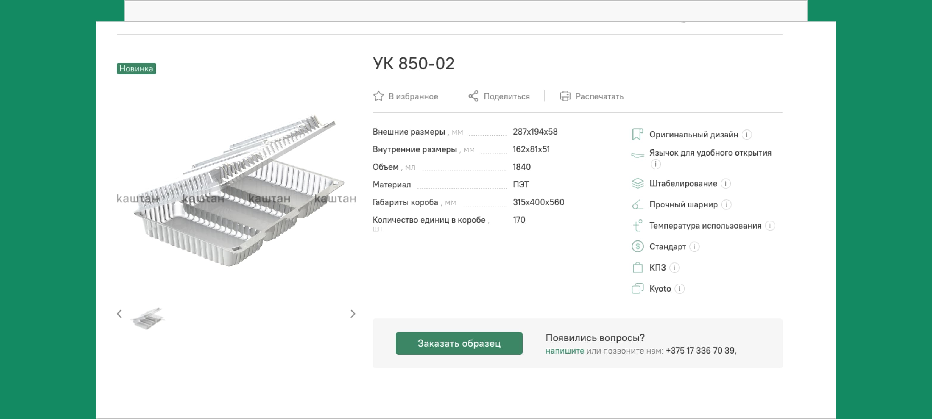The image size is (932, 419).
Task: Select the container thumbnail in gallery
Action: pos(148,318)
